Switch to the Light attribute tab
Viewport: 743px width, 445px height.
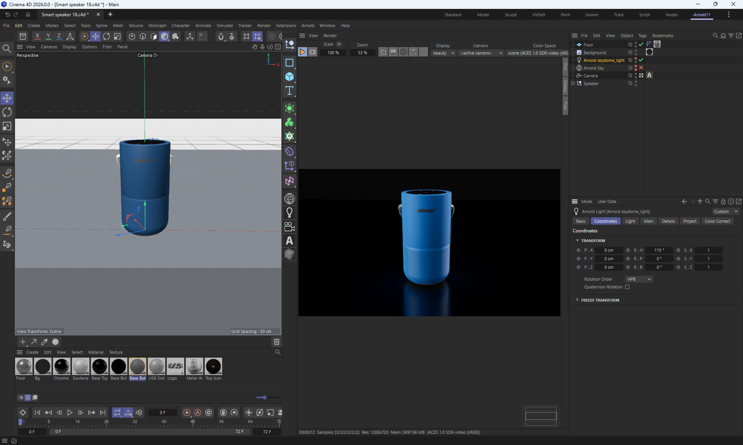pos(630,221)
